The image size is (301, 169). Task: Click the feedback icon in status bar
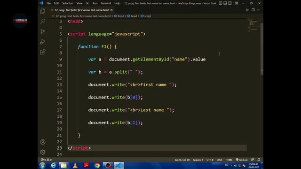253,160
